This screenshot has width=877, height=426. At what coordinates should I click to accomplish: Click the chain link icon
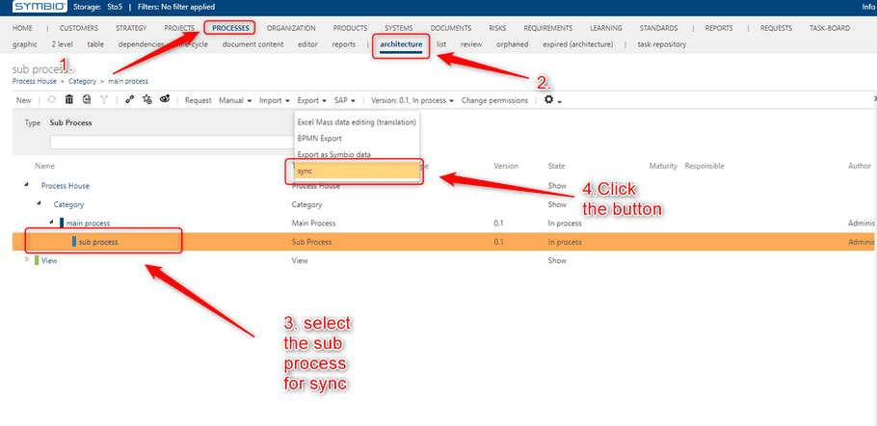point(130,100)
